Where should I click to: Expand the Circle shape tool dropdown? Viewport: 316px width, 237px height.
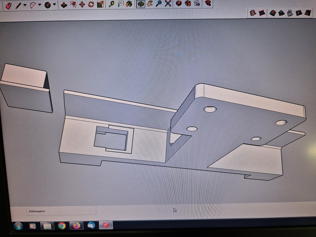54,6
